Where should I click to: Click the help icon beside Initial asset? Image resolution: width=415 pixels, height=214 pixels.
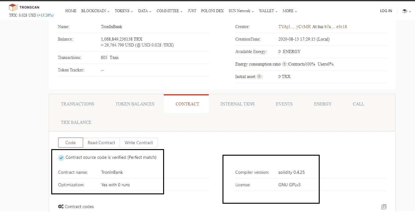click(259, 76)
